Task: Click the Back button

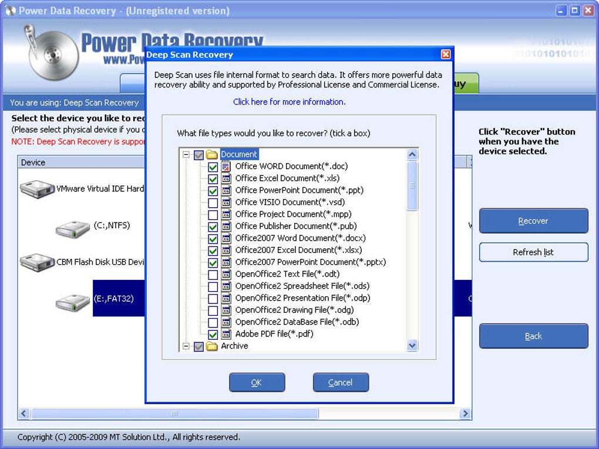Action: tap(534, 336)
